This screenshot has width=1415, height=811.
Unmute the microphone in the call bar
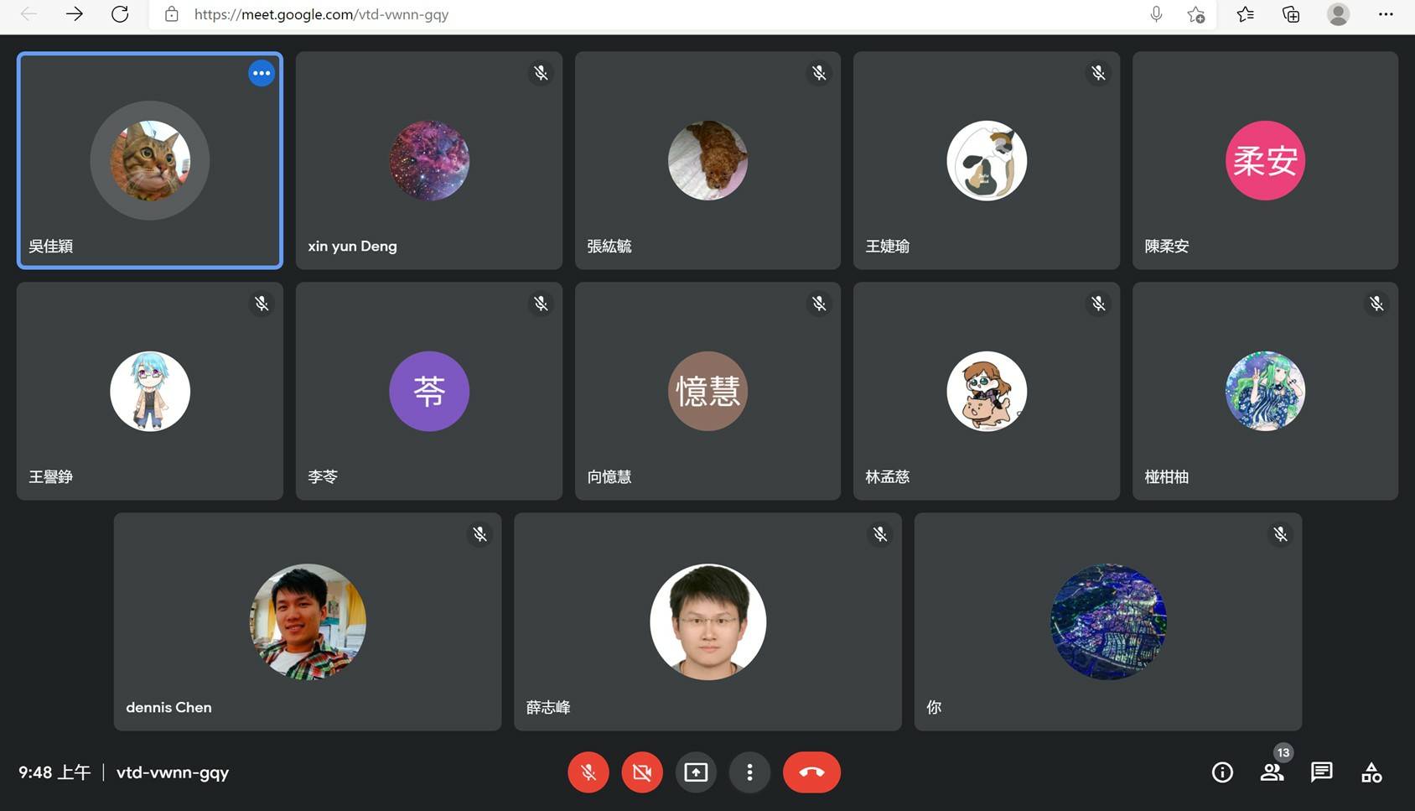[588, 772]
